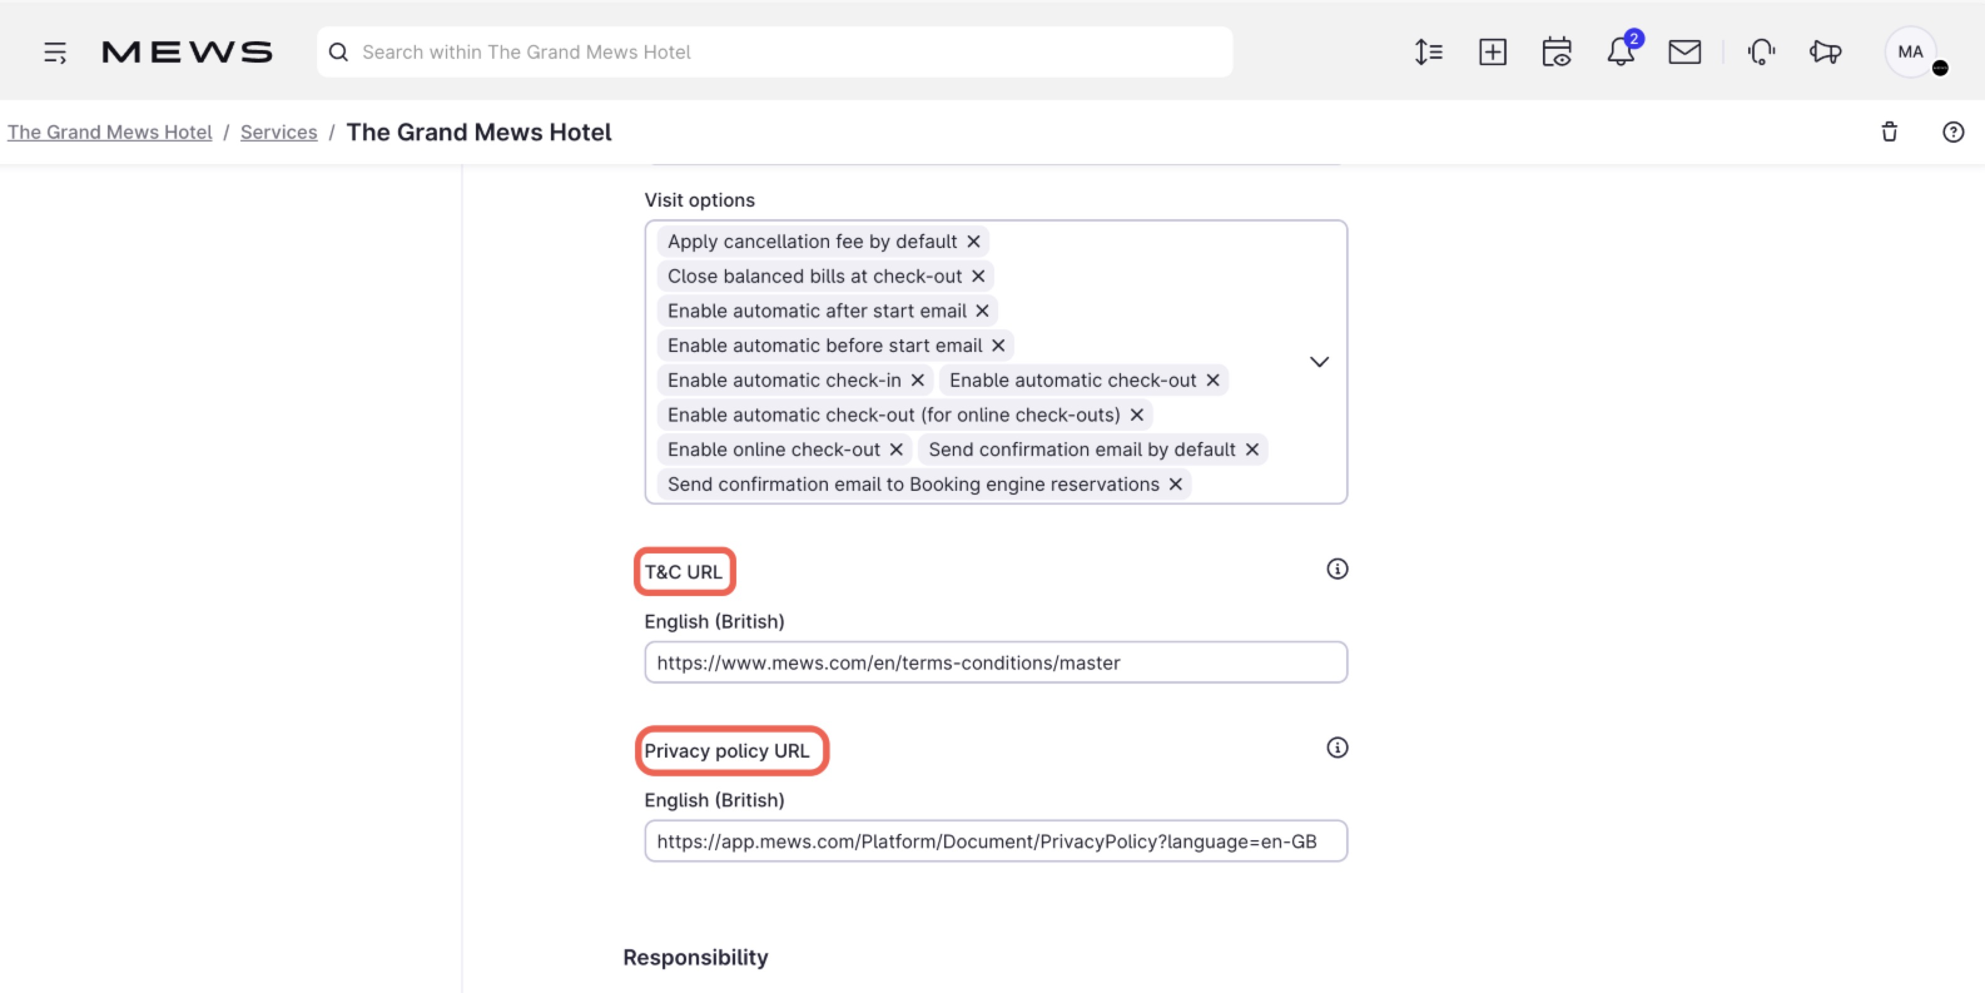Open the megaphone announcements icon
1985x993 pixels.
point(1825,53)
